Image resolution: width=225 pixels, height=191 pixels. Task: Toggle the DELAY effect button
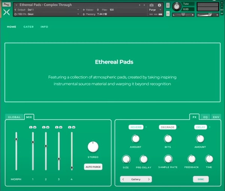201,127
